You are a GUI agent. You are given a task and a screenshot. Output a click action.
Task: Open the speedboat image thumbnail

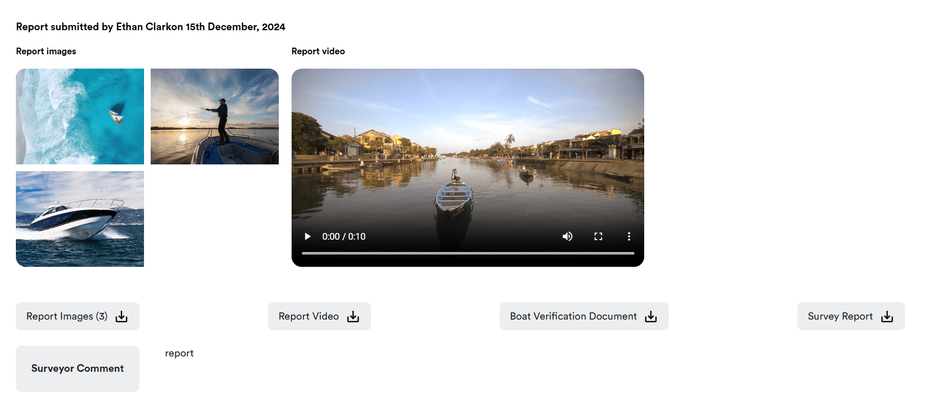pos(80,219)
